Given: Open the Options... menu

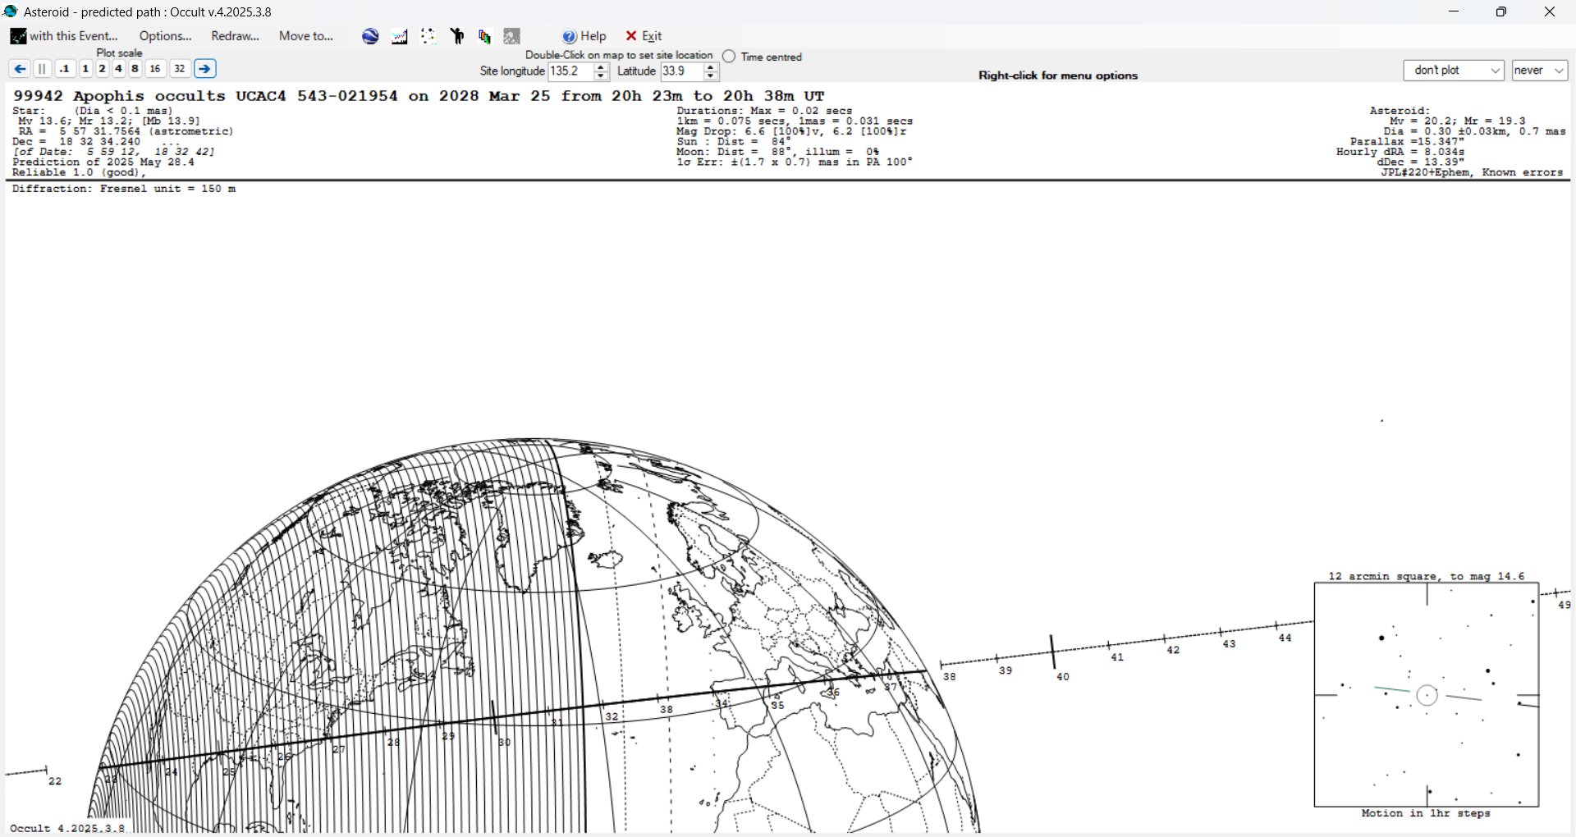Looking at the screenshot, I should pyautogui.click(x=165, y=36).
